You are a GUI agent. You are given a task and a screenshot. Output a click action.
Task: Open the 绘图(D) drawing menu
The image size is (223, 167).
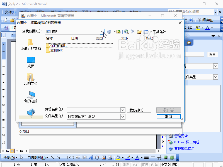point(10,158)
